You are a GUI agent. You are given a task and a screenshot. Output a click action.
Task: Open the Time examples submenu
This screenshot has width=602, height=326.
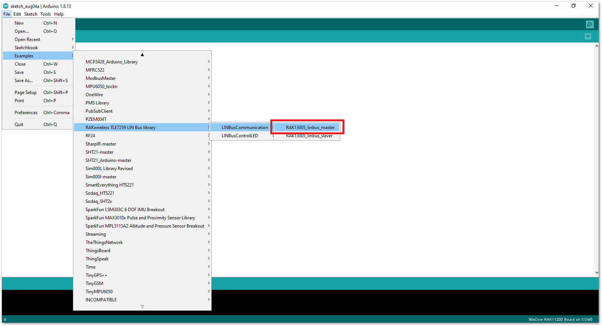pos(142,267)
